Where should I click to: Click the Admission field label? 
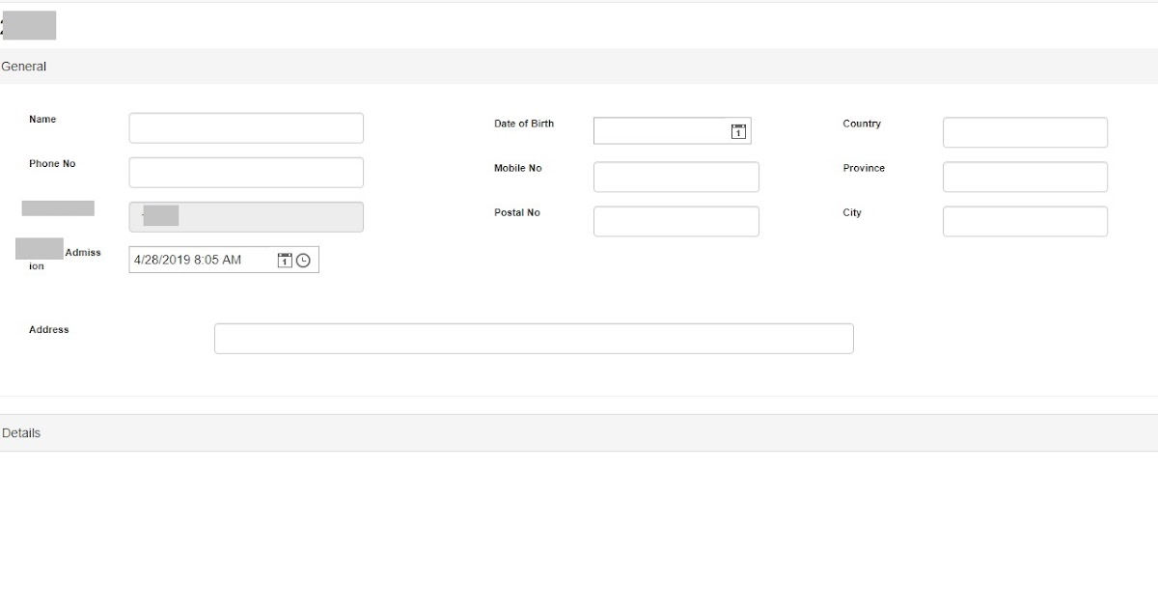58,258
